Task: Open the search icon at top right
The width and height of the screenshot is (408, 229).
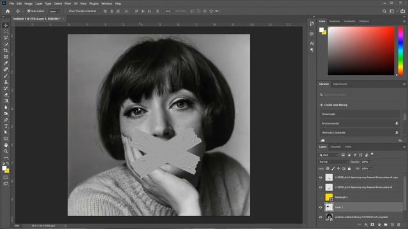Action: click(x=384, y=11)
